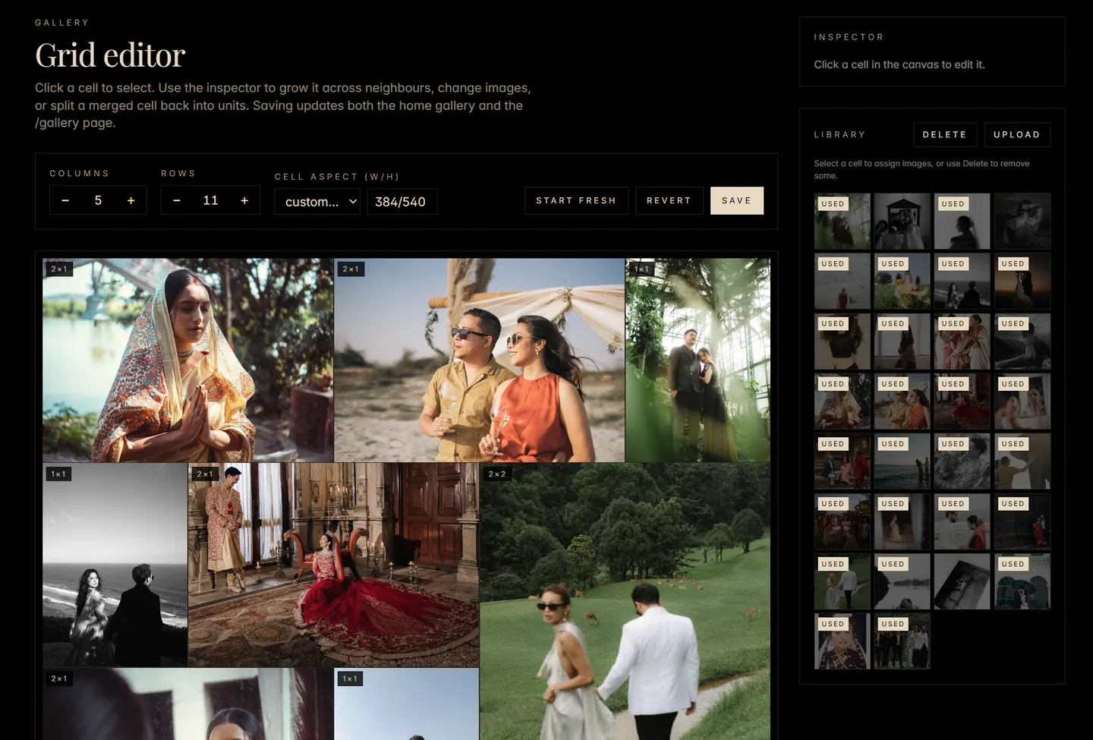Image resolution: width=1093 pixels, height=740 pixels.
Task: Increase the Columns count with the plus button
Action: [131, 200]
